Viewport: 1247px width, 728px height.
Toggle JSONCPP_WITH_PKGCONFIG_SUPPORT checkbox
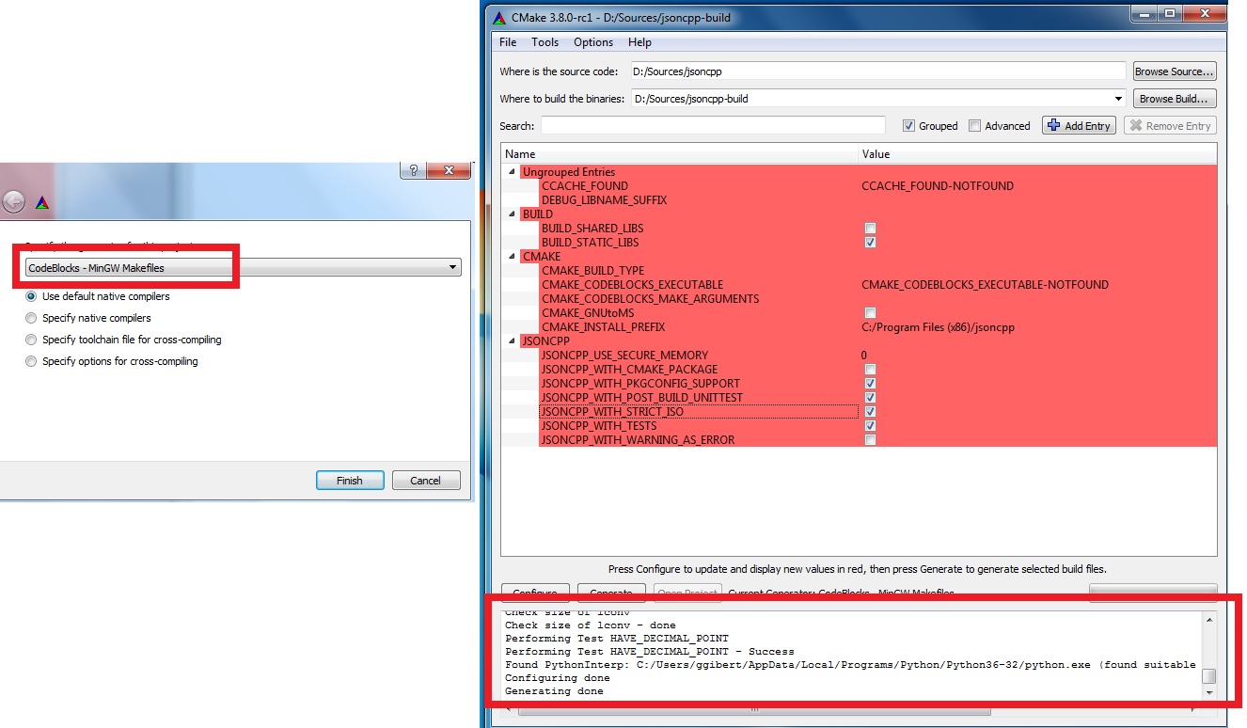click(870, 384)
